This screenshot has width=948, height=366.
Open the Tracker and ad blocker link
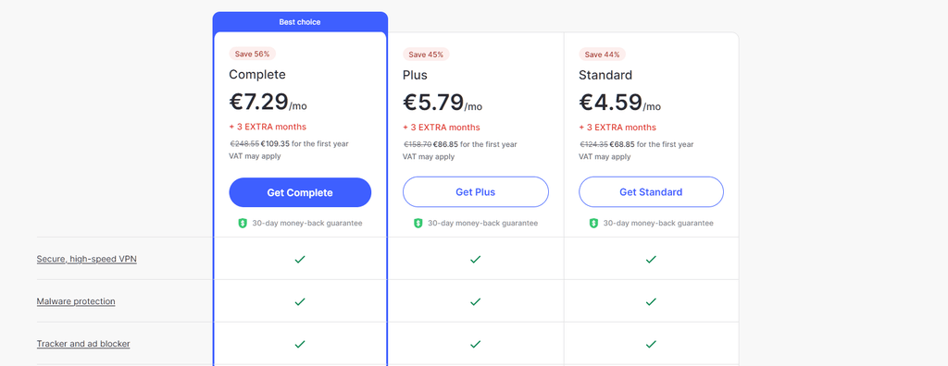pos(83,344)
